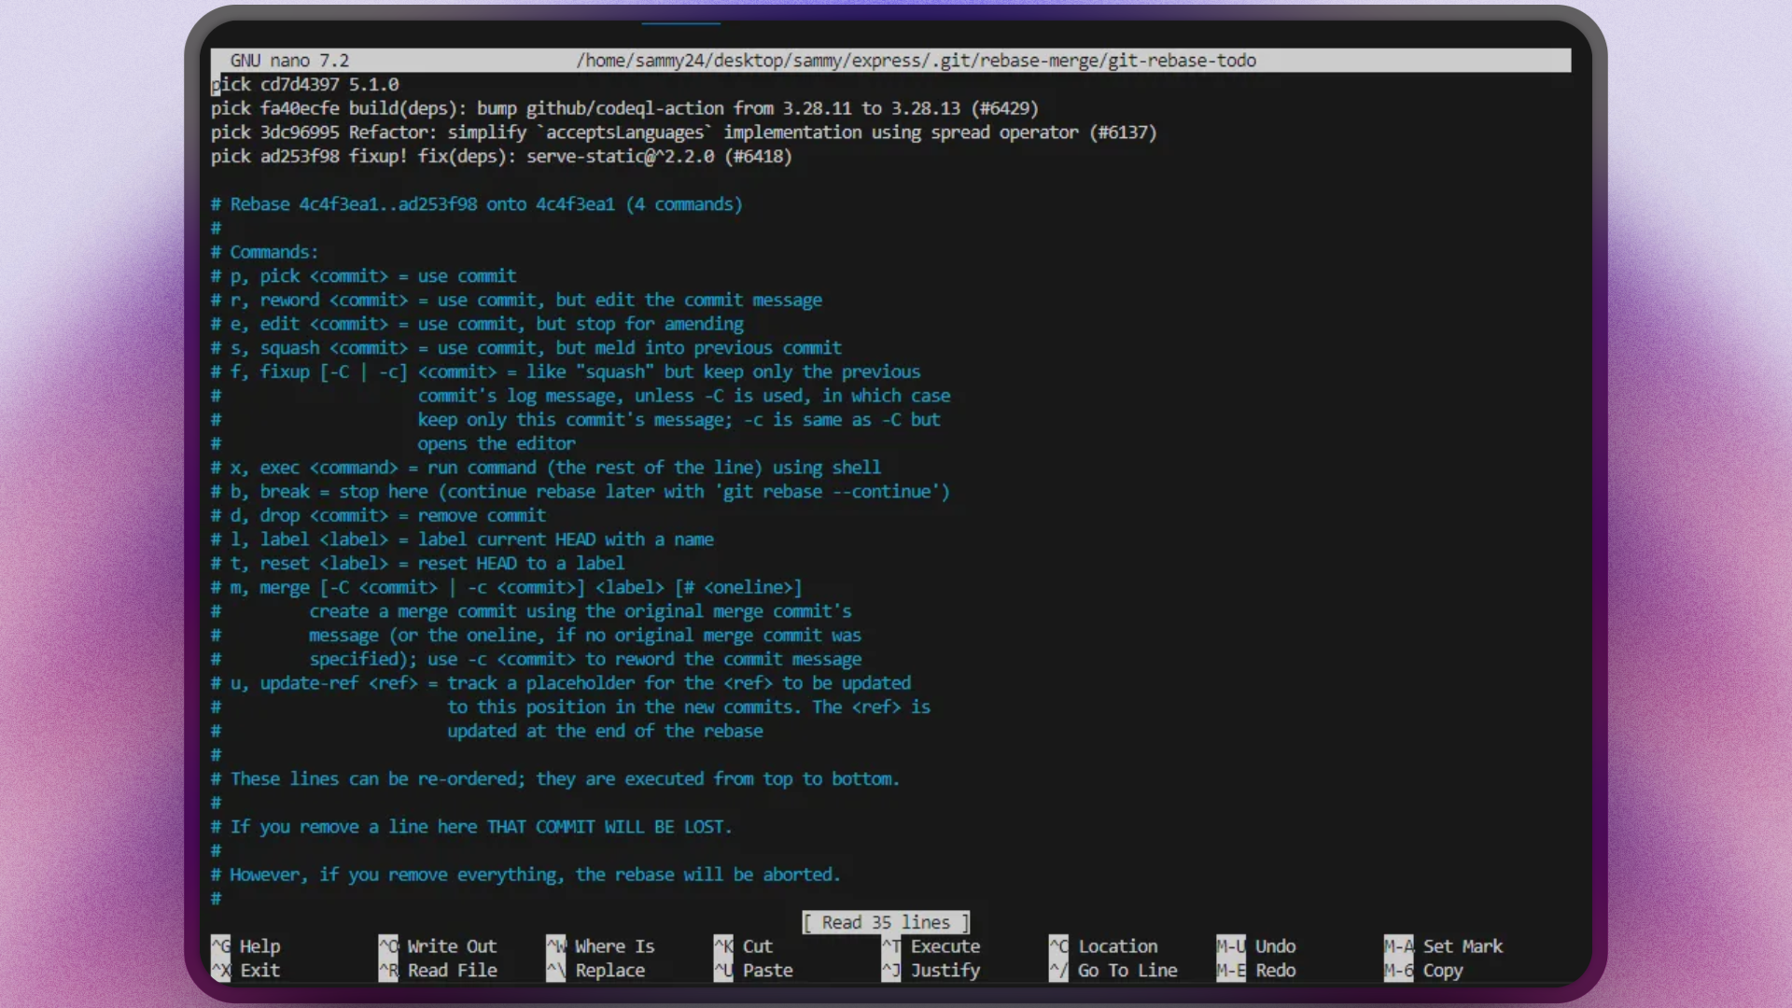1792x1008 pixels.
Task: Click the 'rebase will be aborted' comment line
Action: [525, 875]
